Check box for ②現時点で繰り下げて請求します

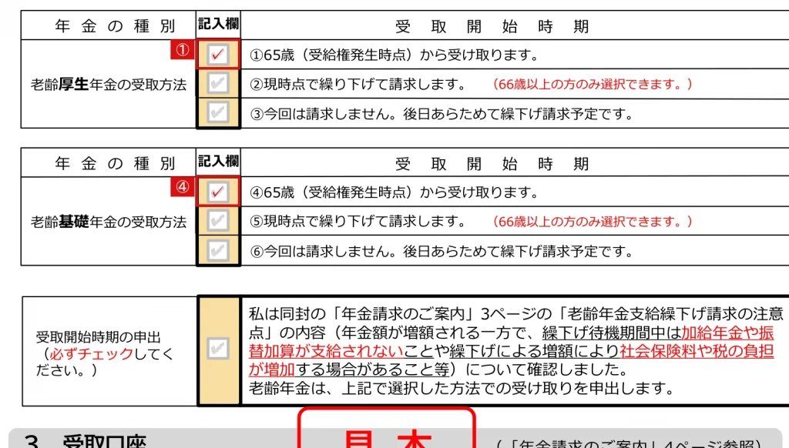(x=217, y=83)
